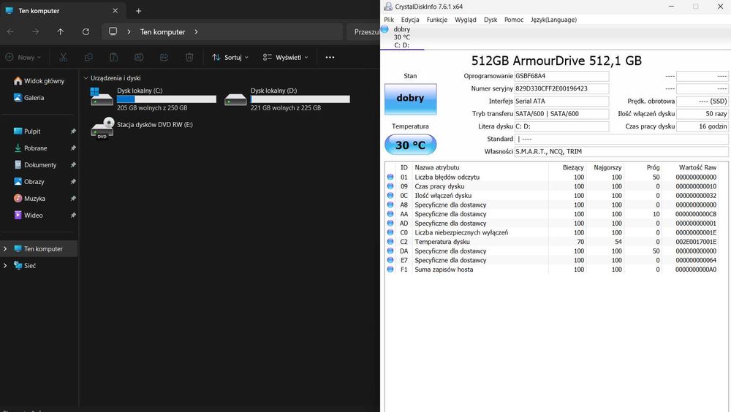
Task: Go back in File Explorer
Action: click(10, 31)
